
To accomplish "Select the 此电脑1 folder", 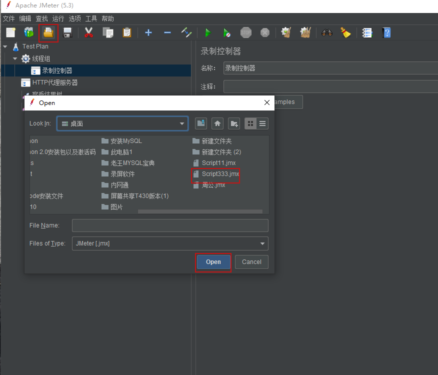I will coord(117,152).
